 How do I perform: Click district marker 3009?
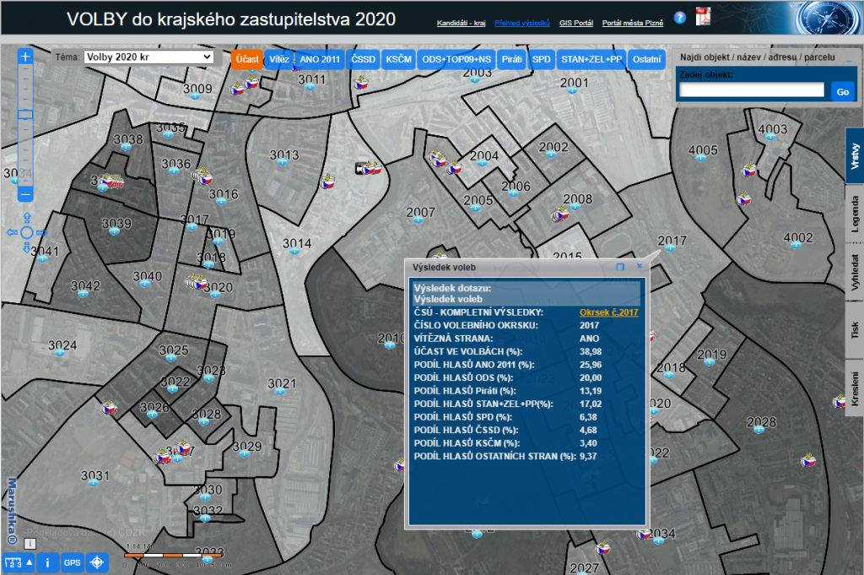pos(195,96)
